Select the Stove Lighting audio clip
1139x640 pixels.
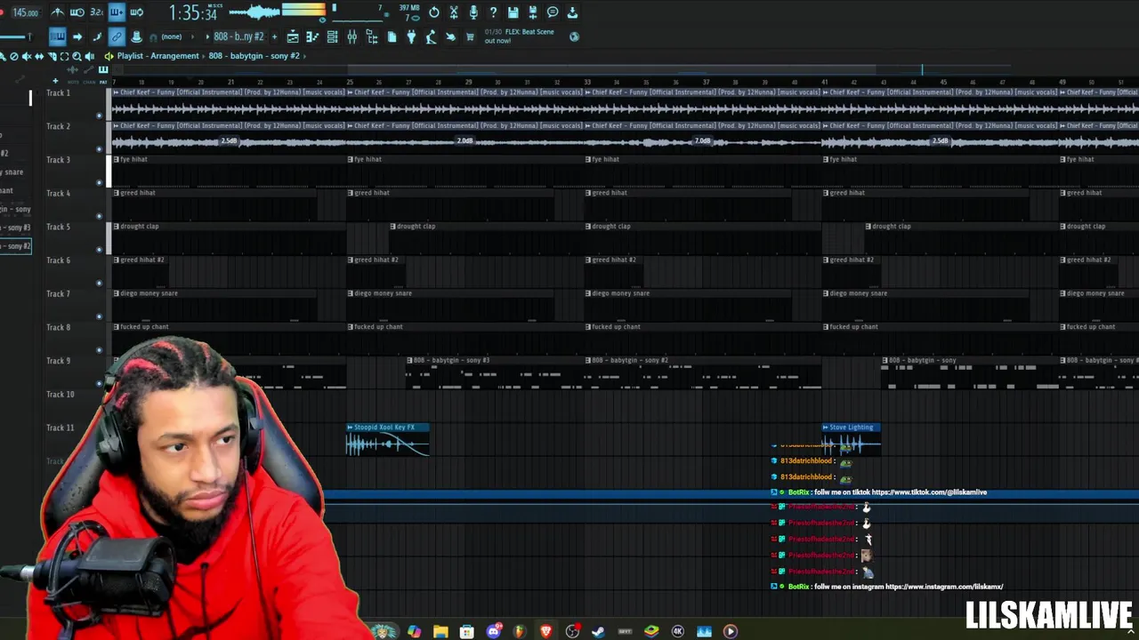(x=852, y=440)
